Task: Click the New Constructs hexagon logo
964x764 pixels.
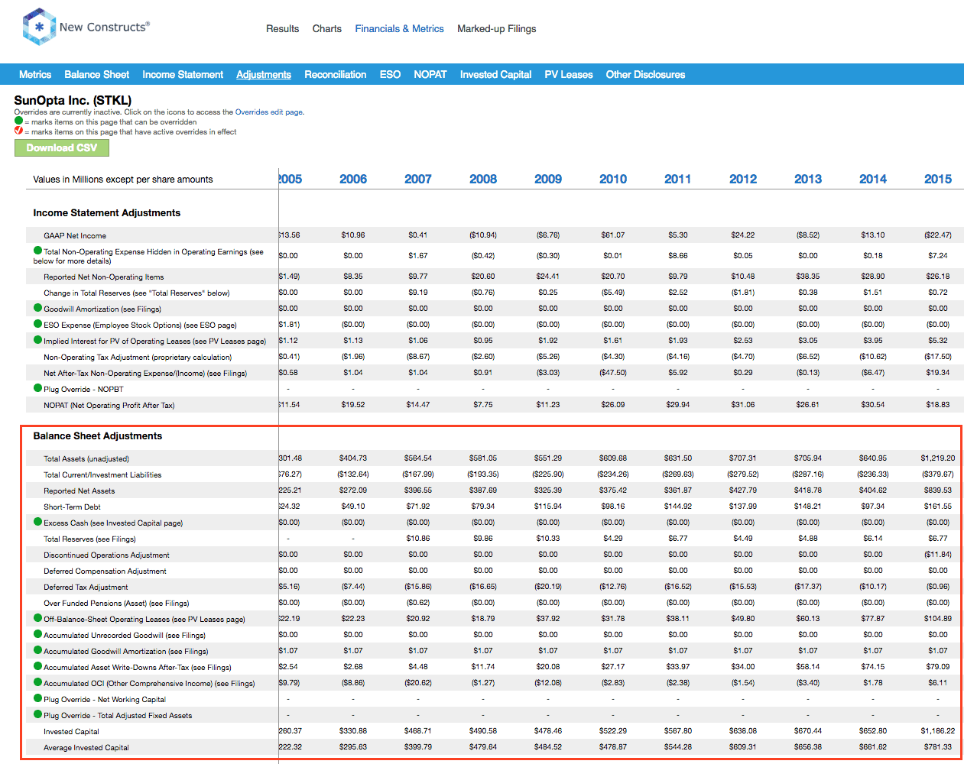Action: [x=39, y=27]
